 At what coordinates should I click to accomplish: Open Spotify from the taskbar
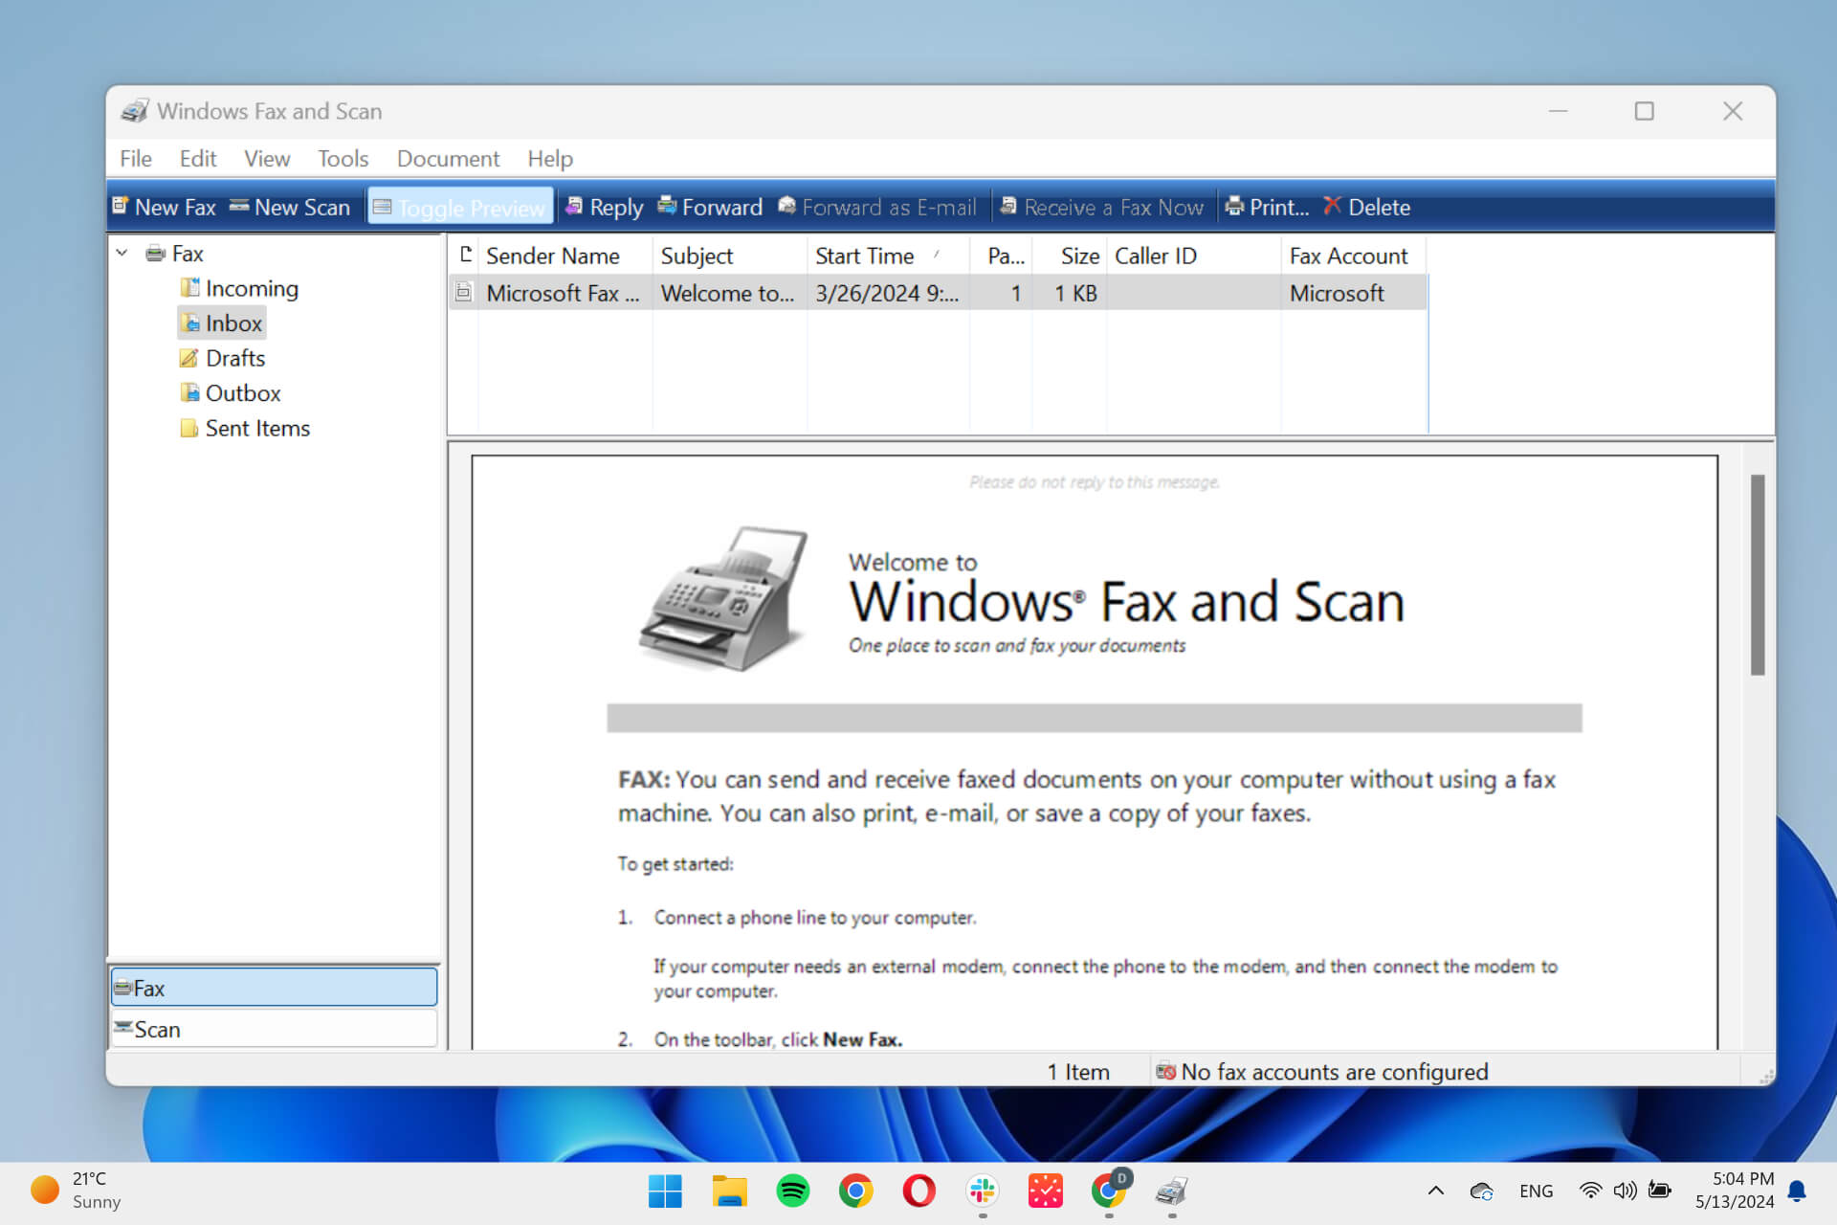[792, 1191]
